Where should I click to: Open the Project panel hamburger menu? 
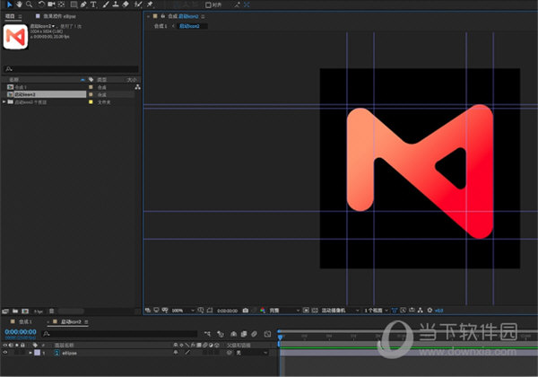(20, 16)
